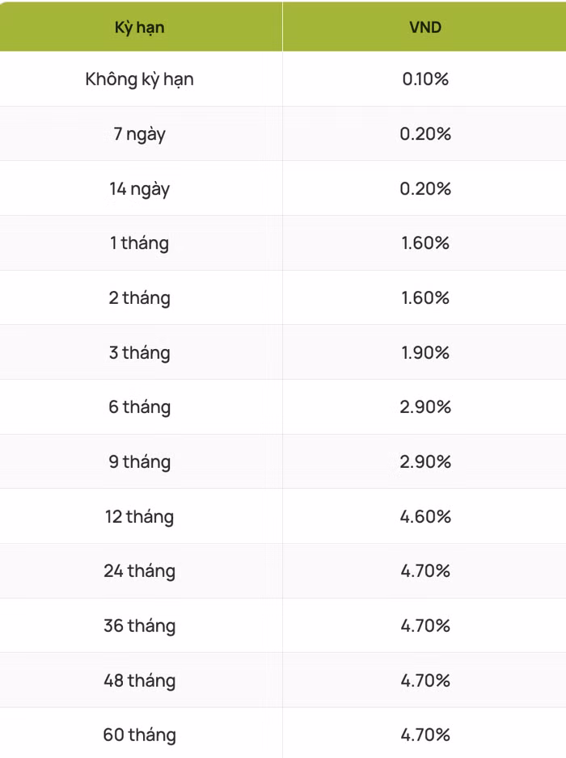Screen dimensions: 566x758
Task: Select the "36 tháng" term cell
Action: [x=139, y=625]
